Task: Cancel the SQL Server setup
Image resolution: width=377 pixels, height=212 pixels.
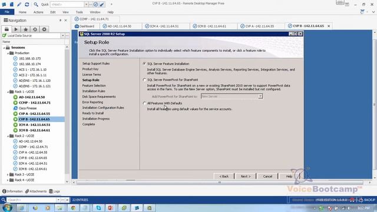Action: click(x=267, y=176)
